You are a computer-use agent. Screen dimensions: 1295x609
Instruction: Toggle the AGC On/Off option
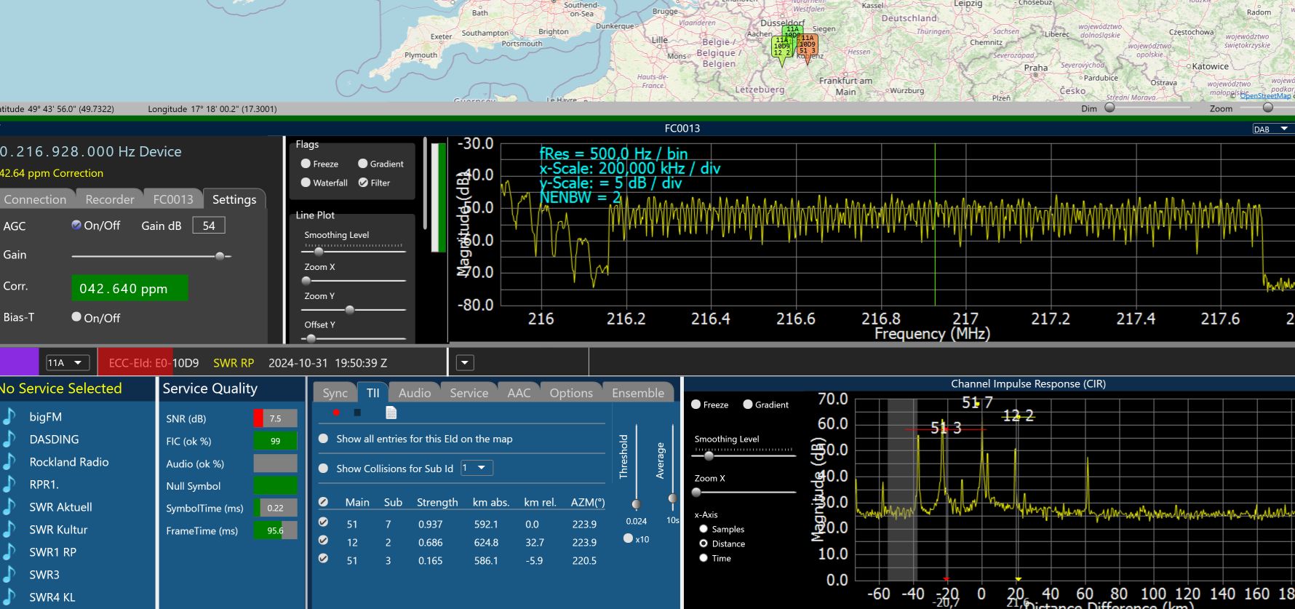click(x=76, y=226)
